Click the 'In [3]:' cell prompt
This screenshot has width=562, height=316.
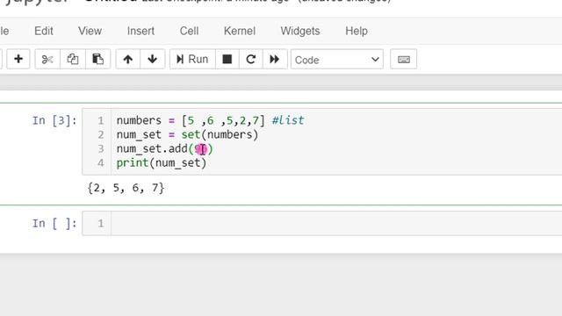(54, 120)
